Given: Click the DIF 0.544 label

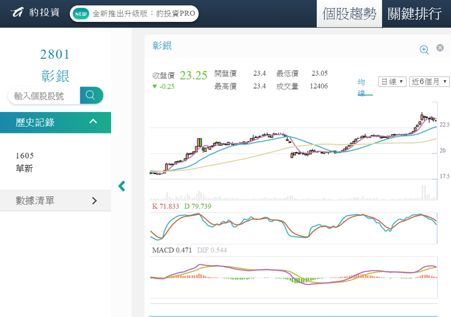Looking at the screenshot, I should point(212,250).
